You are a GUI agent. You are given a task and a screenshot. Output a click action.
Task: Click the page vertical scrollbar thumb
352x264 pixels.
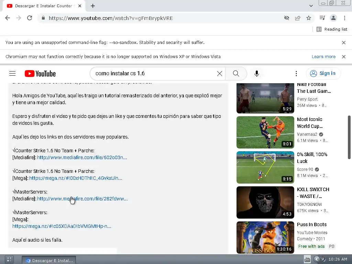point(349,137)
